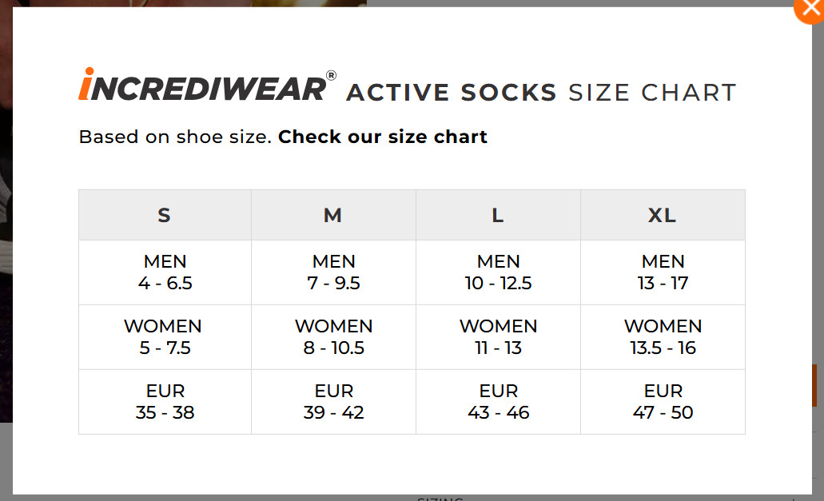Viewport: 824px width, 501px height.
Task: Click the Incrediwear logo
Action: [207, 85]
